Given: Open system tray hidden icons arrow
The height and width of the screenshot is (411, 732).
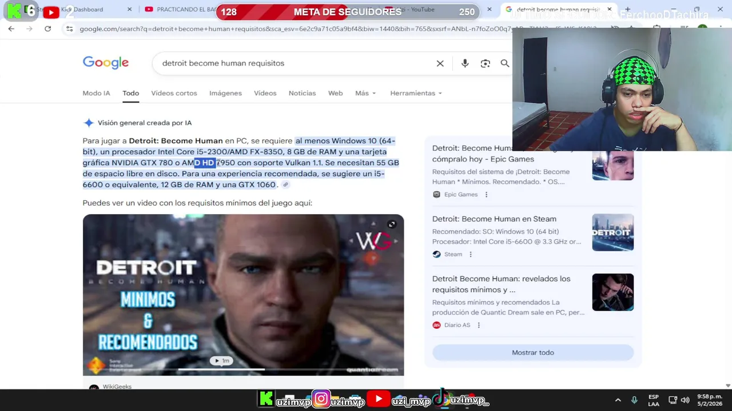Looking at the screenshot, I should point(618,400).
